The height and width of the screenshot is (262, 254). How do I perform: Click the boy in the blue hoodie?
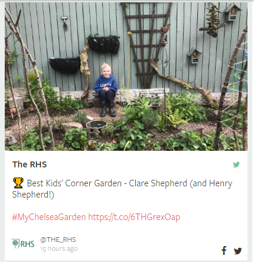(106, 90)
